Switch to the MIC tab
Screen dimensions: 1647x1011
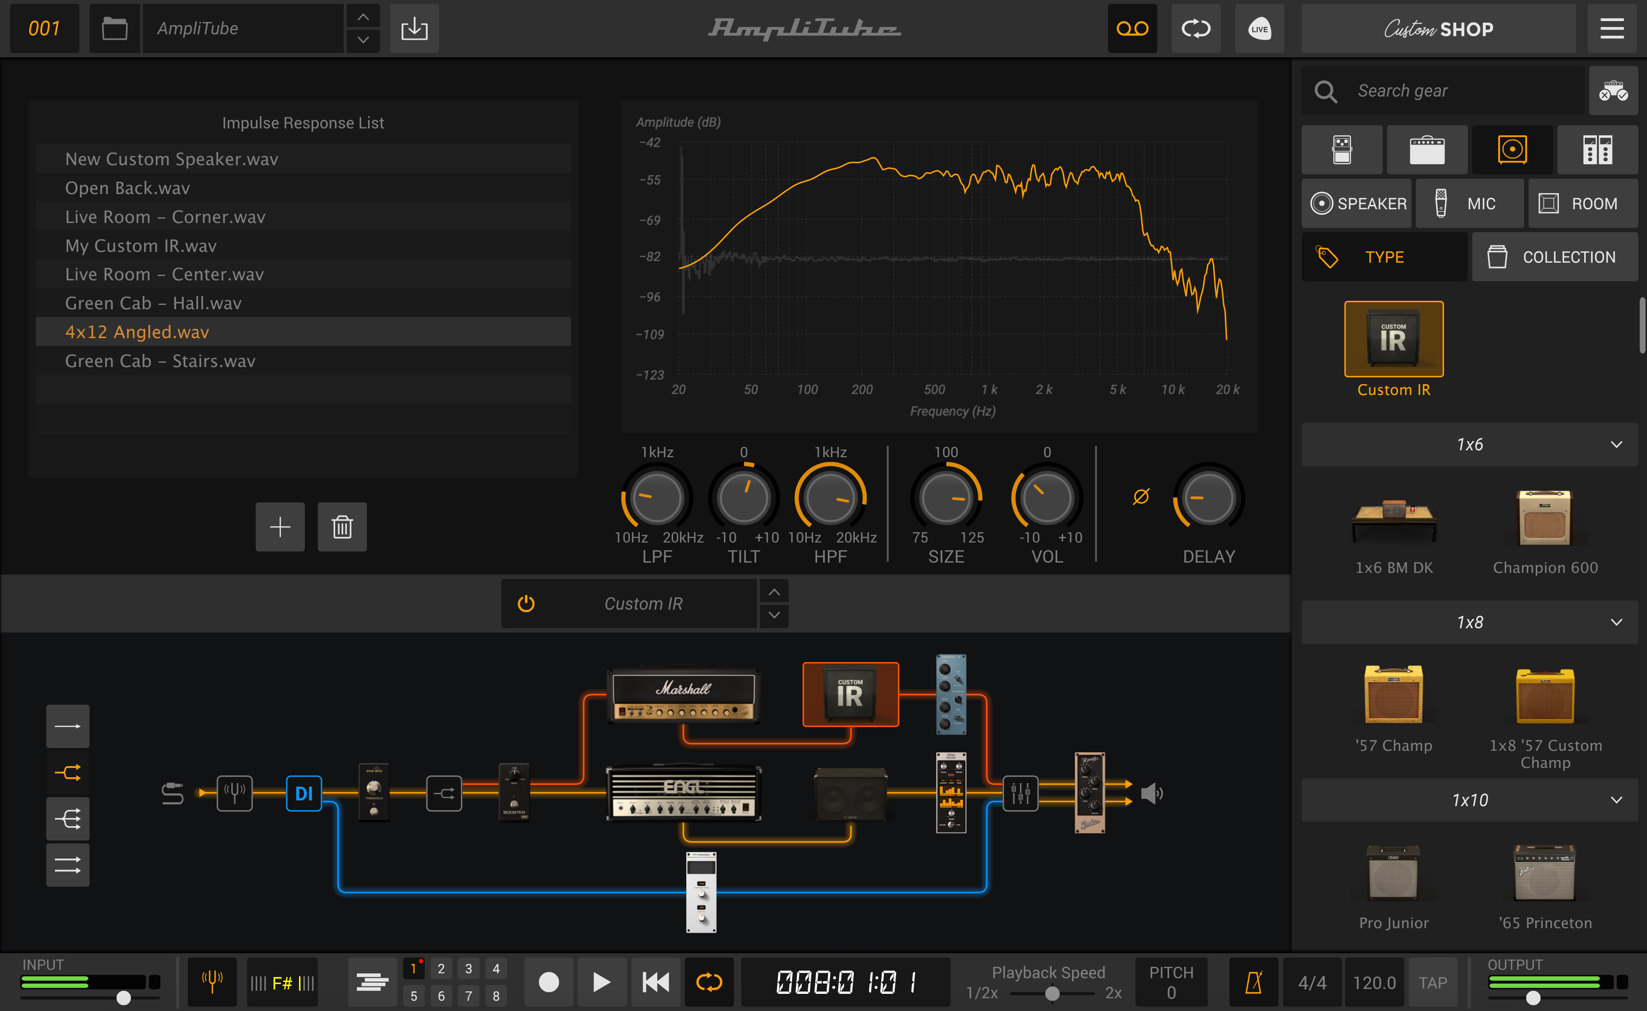pos(1469,203)
